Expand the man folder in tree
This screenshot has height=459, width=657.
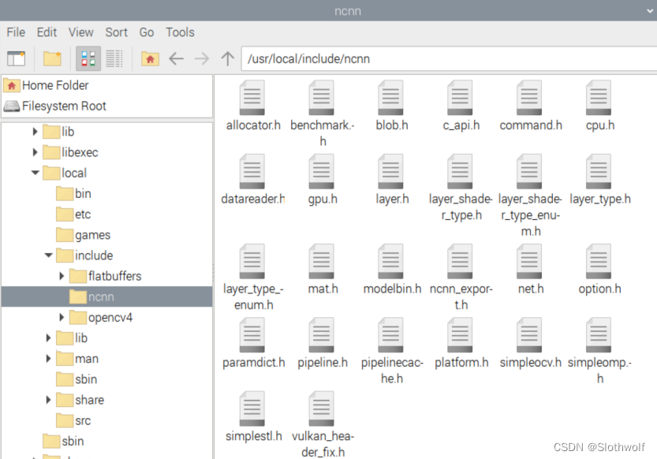point(48,359)
